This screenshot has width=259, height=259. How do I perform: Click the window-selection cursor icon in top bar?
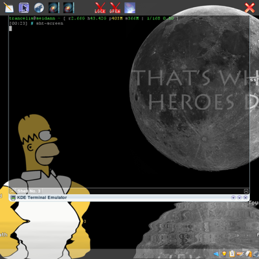[24, 8]
